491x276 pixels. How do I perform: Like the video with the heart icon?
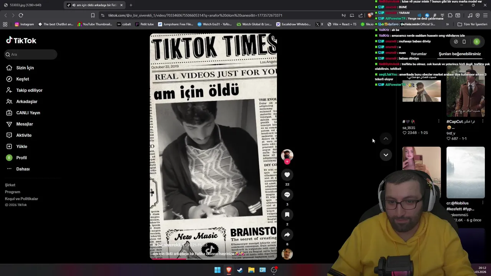[x=287, y=175]
